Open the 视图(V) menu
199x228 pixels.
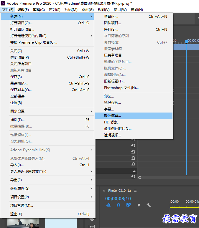tap(103, 10)
